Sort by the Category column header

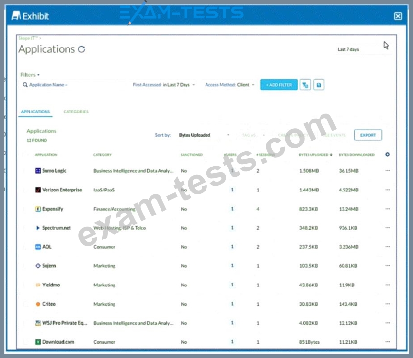click(x=102, y=155)
